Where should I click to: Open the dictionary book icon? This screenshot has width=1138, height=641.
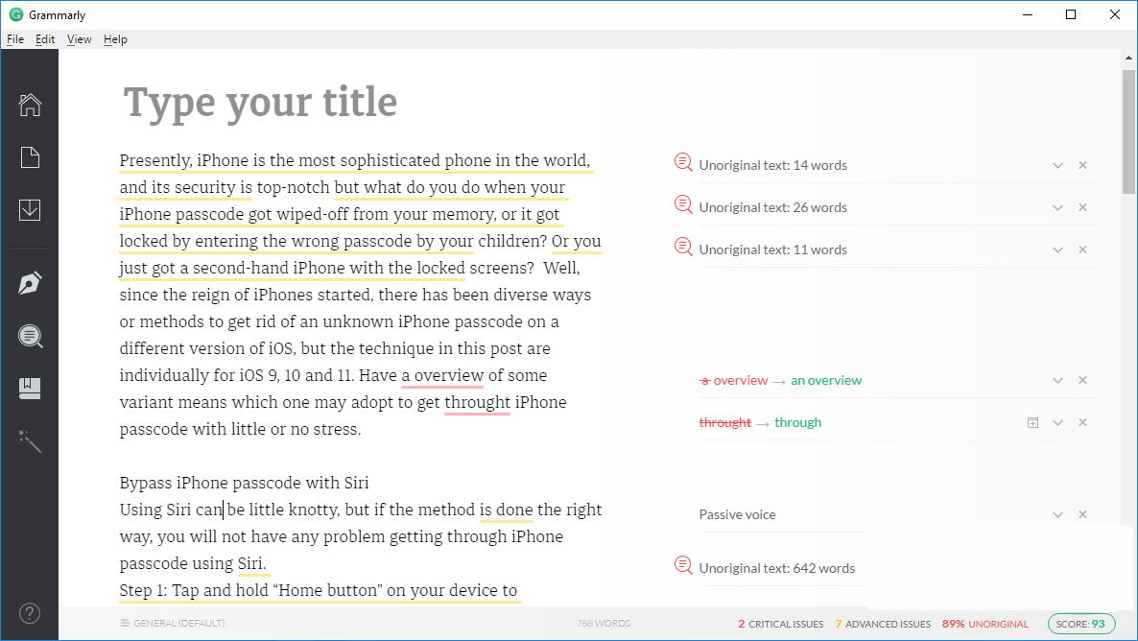pyautogui.click(x=30, y=389)
